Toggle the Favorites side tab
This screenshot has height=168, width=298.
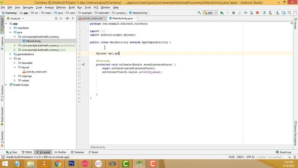pyautogui.click(x=2, y=139)
